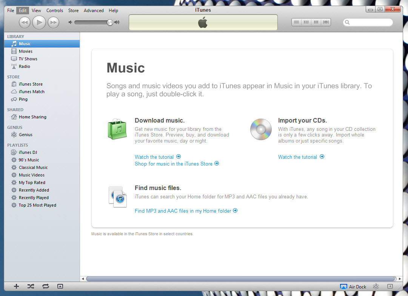Viewport: 408px width, 296px height.
Task: Click the Play button
Action: (39, 22)
